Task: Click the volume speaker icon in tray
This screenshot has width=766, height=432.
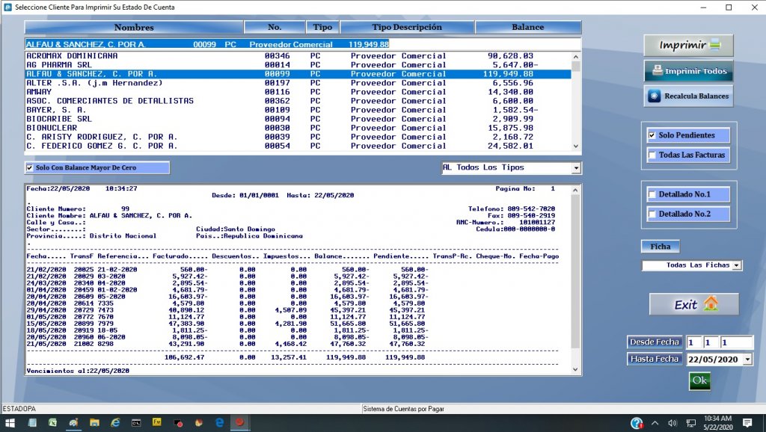Action: click(671, 423)
